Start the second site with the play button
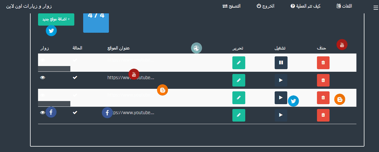The height and width of the screenshot is (152, 379). pyautogui.click(x=281, y=80)
